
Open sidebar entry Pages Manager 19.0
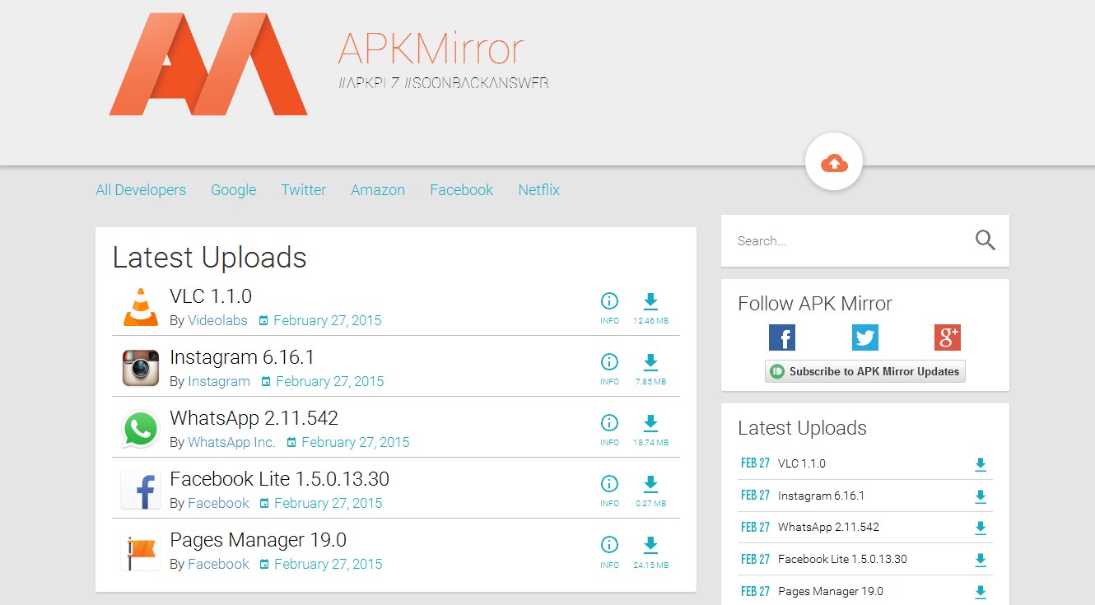830,592
